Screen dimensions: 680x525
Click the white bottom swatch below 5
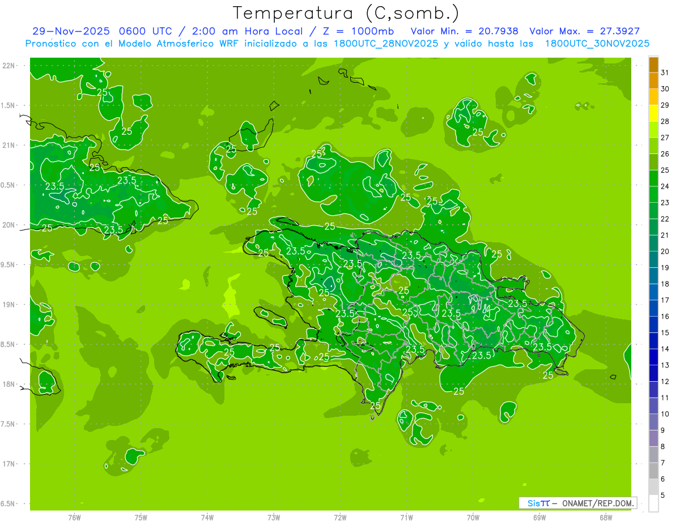[x=653, y=503]
